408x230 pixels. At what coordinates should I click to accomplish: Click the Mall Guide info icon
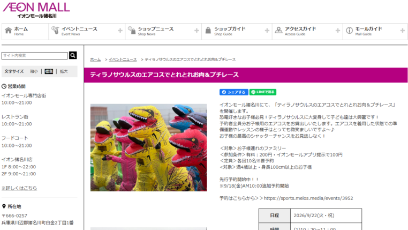[349, 31]
